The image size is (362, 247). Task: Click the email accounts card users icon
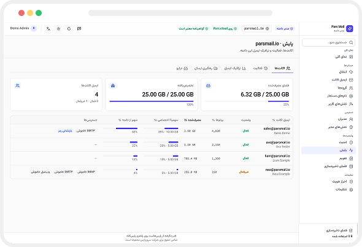click(x=18, y=85)
